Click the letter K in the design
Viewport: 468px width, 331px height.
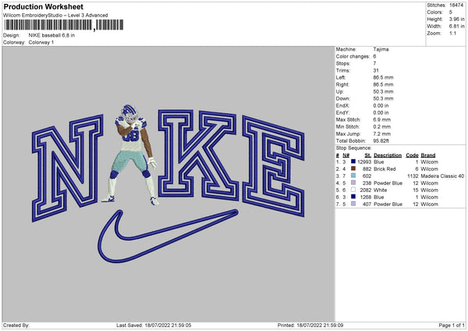[x=198, y=155]
